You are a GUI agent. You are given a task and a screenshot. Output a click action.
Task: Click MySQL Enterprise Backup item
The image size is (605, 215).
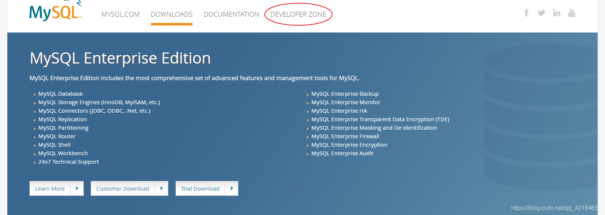pyautogui.click(x=345, y=94)
